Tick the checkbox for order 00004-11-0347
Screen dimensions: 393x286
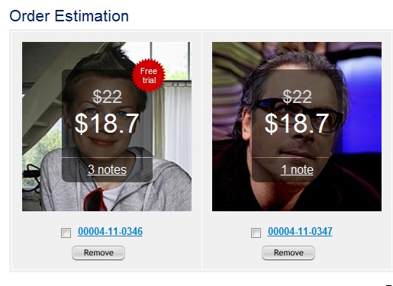256,233
